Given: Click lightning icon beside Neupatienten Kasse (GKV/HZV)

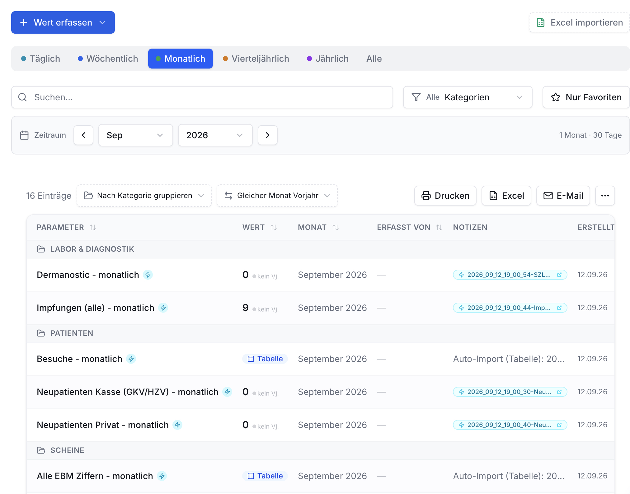Looking at the screenshot, I should (227, 392).
